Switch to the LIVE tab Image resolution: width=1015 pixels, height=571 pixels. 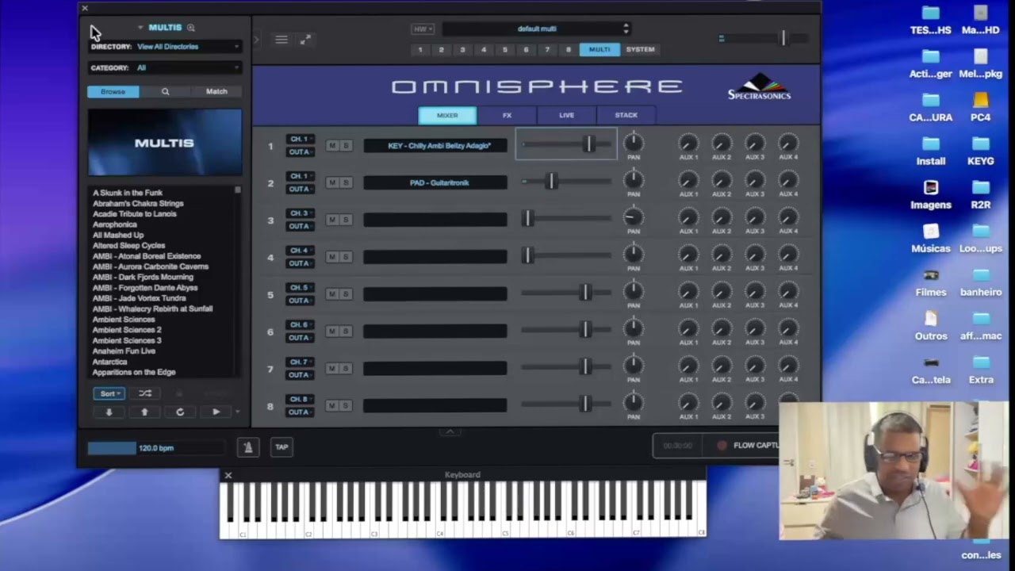tap(566, 116)
